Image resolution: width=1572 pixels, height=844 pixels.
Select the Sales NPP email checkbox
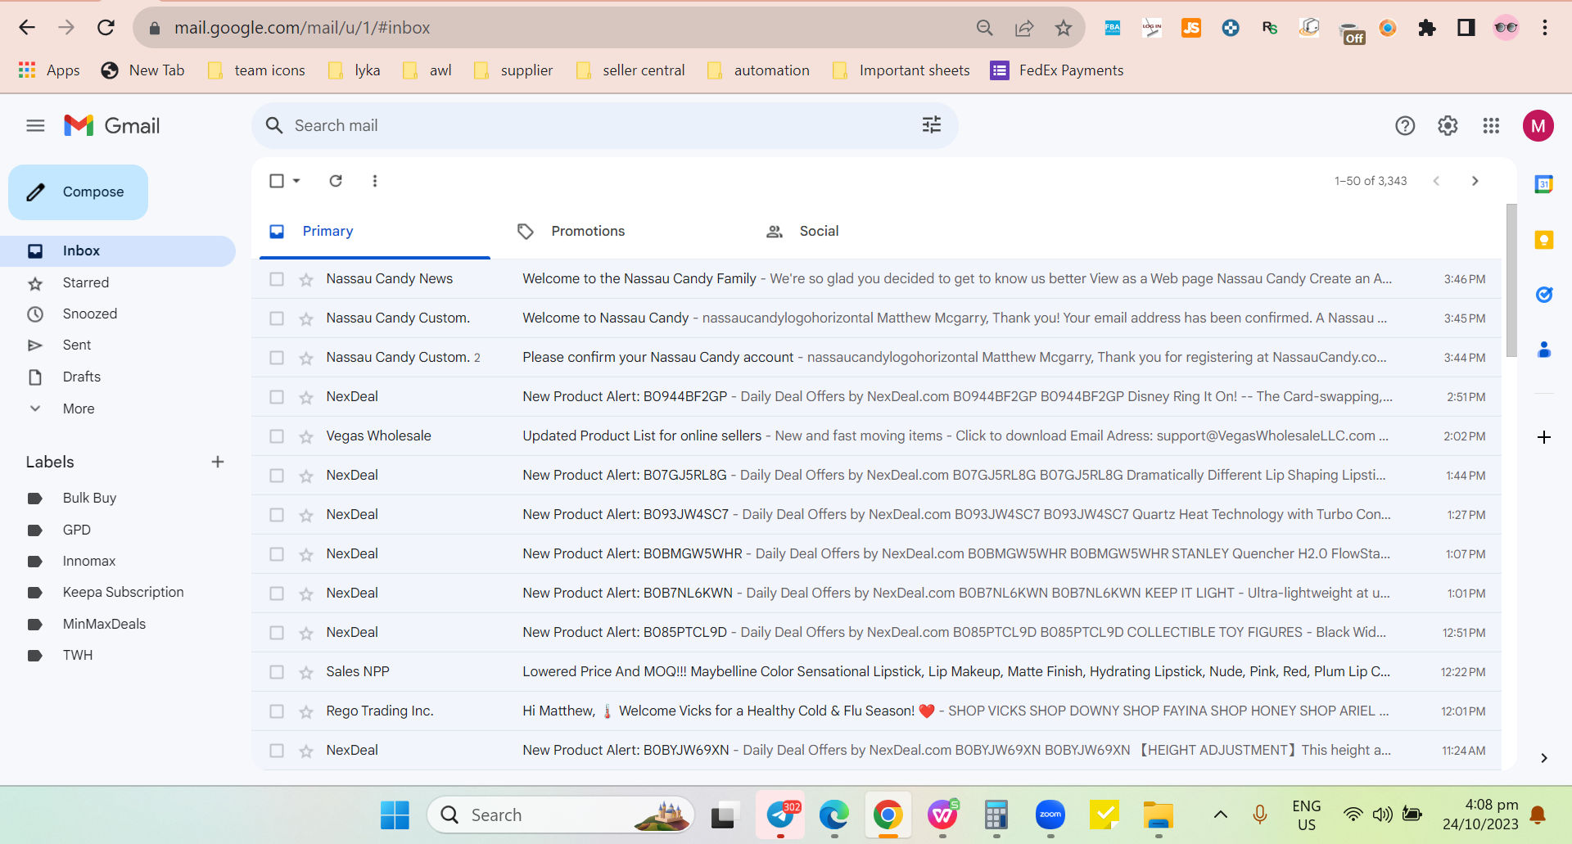tap(277, 672)
